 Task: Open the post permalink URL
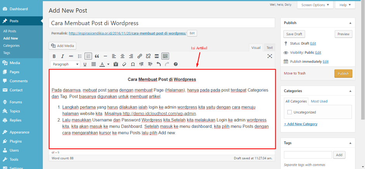128,33
